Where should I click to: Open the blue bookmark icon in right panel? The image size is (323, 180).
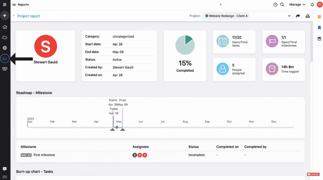(x=319, y=28)
